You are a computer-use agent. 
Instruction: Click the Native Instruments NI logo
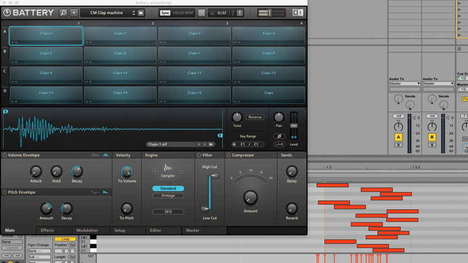pos(297,13)
